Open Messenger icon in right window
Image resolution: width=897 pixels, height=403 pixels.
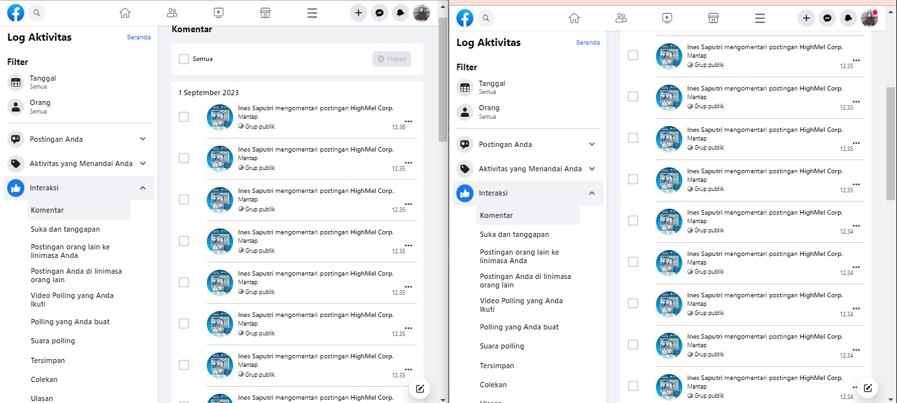[x=827, y=18]
